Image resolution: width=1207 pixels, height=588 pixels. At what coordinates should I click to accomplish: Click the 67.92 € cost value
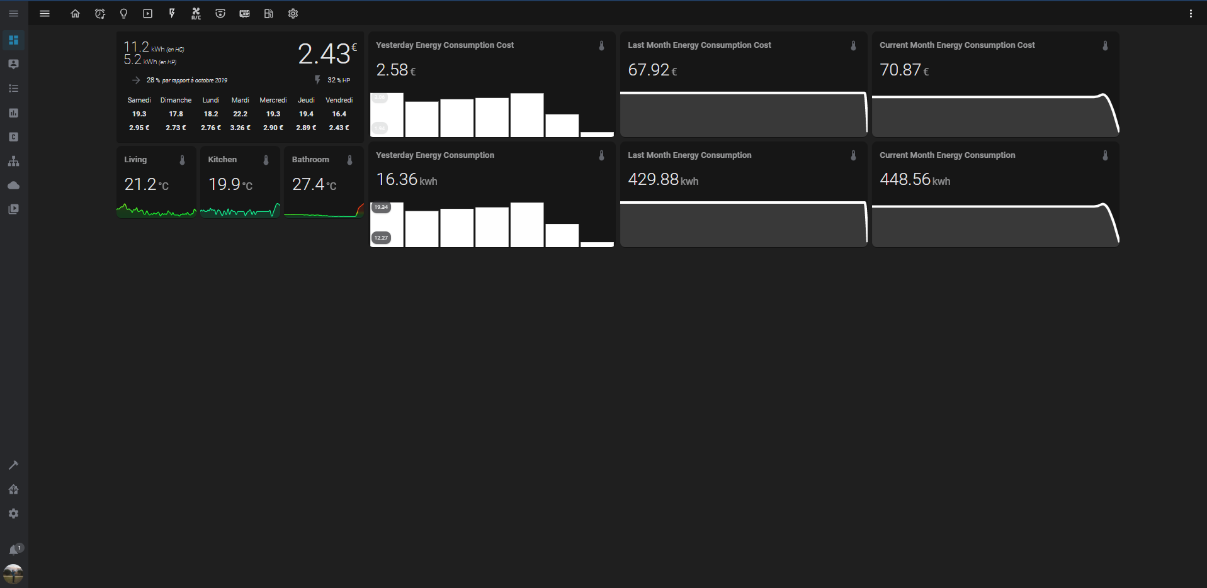[652, 70]
